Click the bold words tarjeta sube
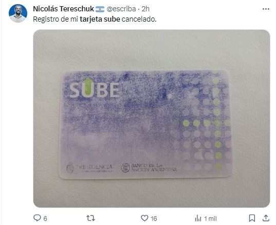 pyautogui.click(x=100, y=19)
